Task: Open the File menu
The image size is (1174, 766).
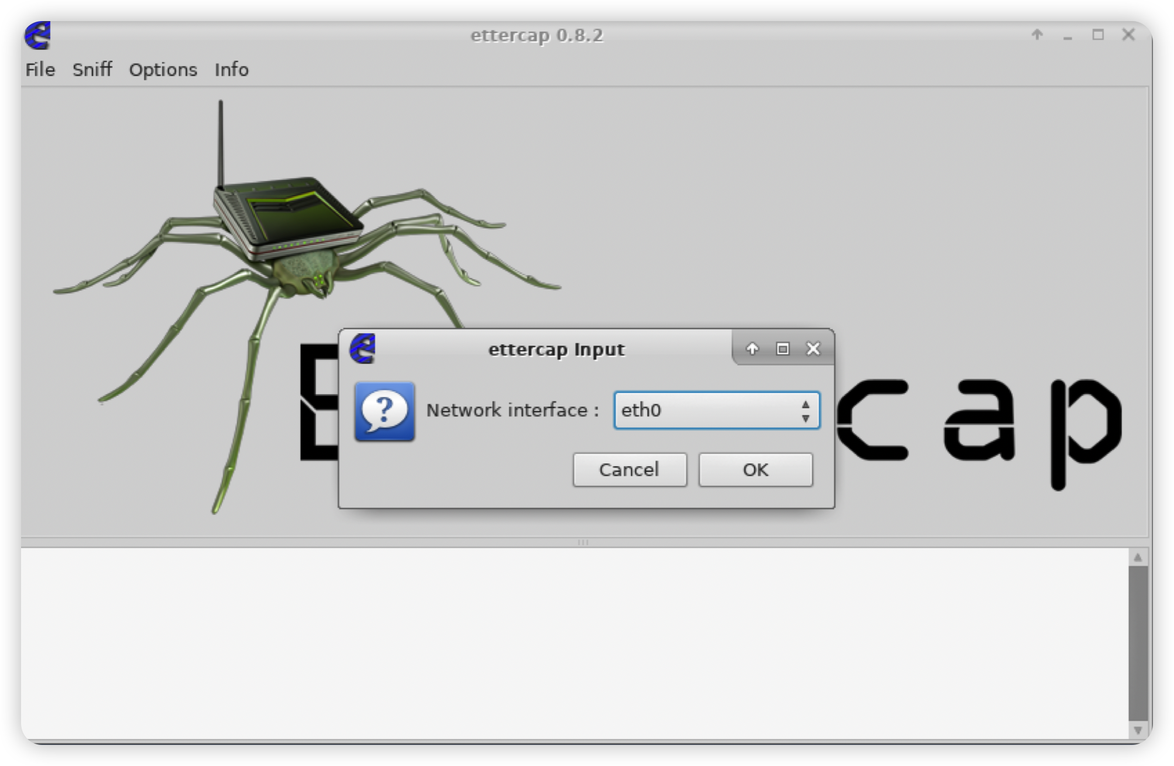Action: (40, 70)
